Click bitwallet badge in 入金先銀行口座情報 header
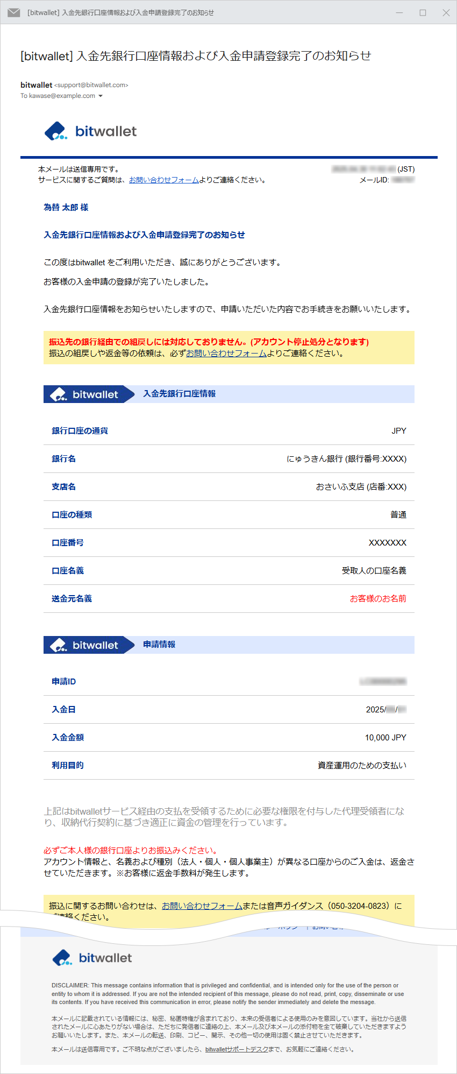 (89, 394)
